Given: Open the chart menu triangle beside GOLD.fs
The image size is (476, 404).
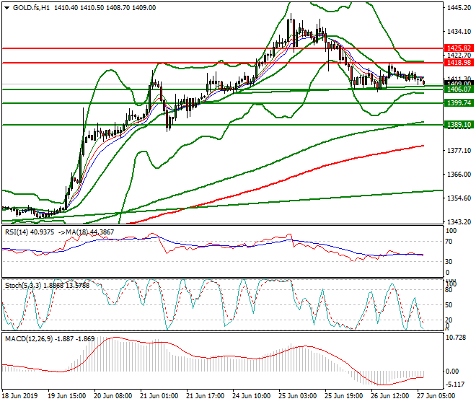Looking at the screenshot, I should tap(6, 8).
